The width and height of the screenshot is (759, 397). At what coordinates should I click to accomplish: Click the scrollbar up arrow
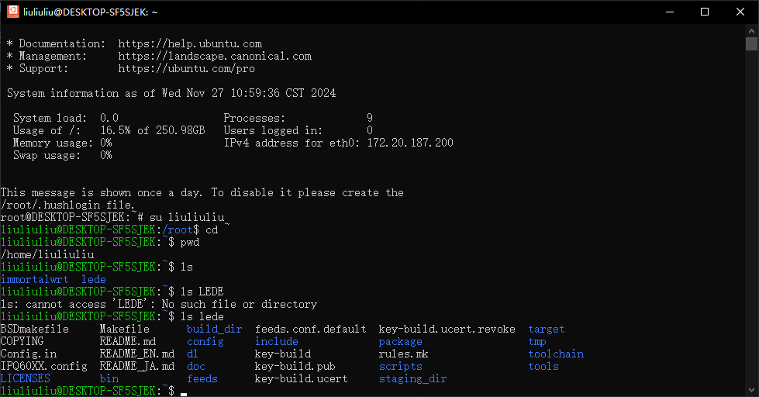point(751,30)
